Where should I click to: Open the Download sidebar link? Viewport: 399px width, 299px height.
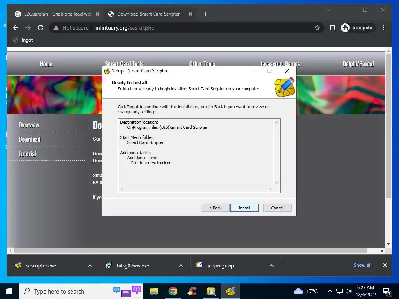[x=30, y=139]
